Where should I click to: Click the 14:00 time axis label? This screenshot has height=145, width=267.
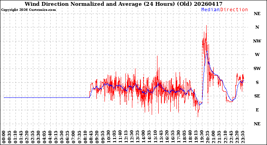(144, 137)
